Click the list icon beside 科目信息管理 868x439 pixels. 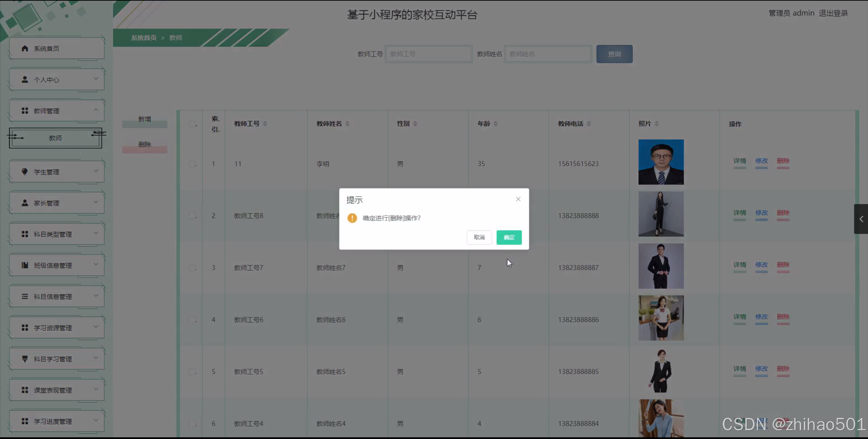25,297
